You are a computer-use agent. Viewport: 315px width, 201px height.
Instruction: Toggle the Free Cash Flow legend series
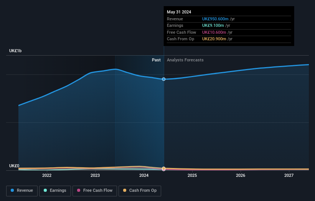[95, 191]
